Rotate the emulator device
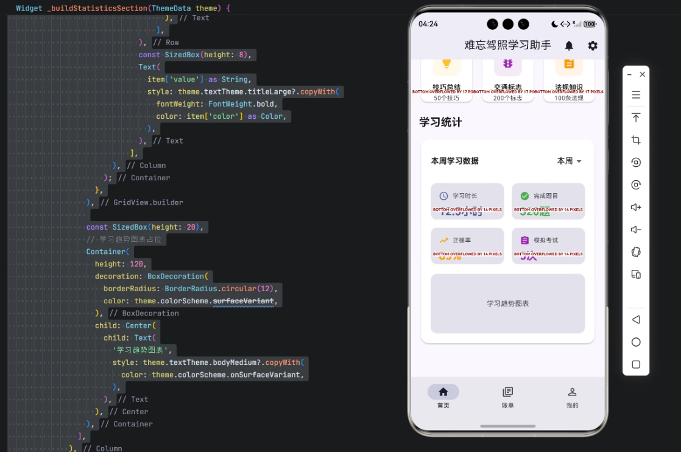The height and width of the screenshot is (452, 681). click(636, 252)
